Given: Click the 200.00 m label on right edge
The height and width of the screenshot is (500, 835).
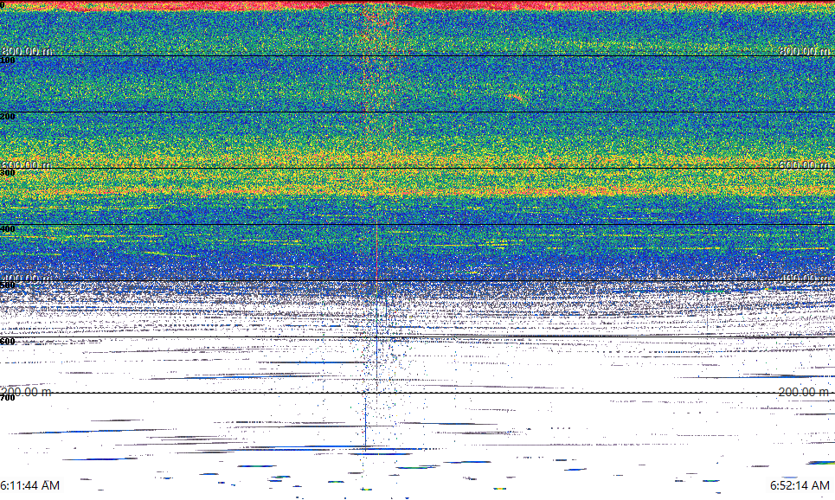Looking at the screenshot, I should pos(804,392).
